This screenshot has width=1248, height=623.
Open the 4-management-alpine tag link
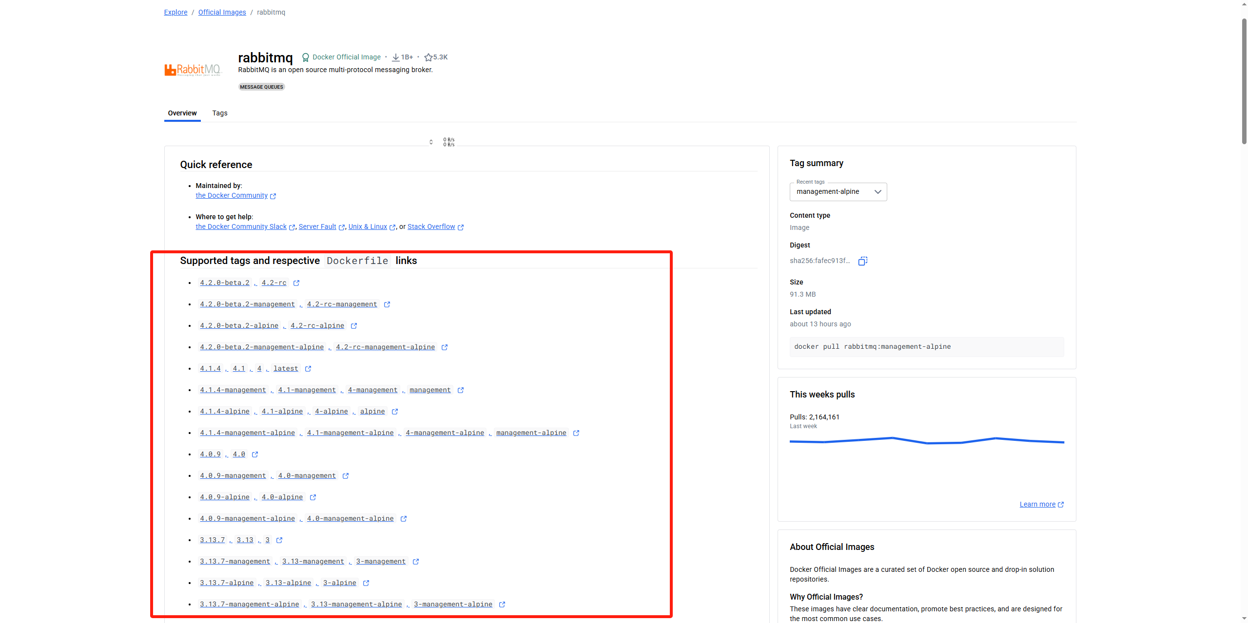pos(445,433)
